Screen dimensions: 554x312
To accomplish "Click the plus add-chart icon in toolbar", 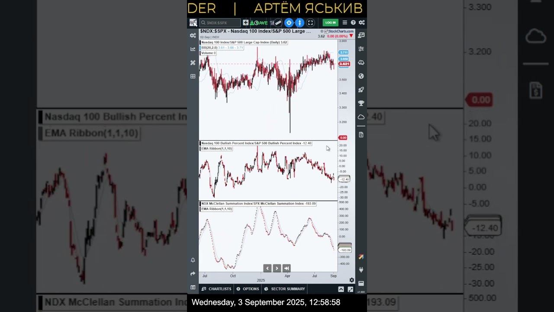I will [x=245, y=23].
